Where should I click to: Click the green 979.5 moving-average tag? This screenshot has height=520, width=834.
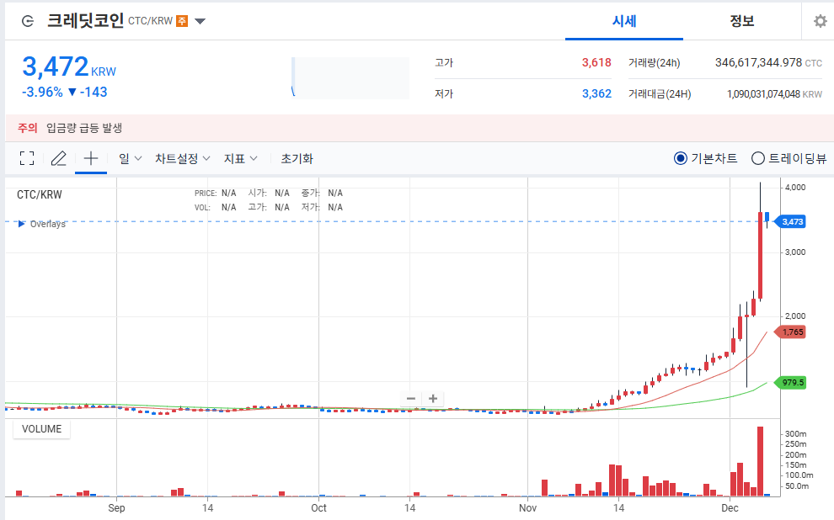pos(791,383)
